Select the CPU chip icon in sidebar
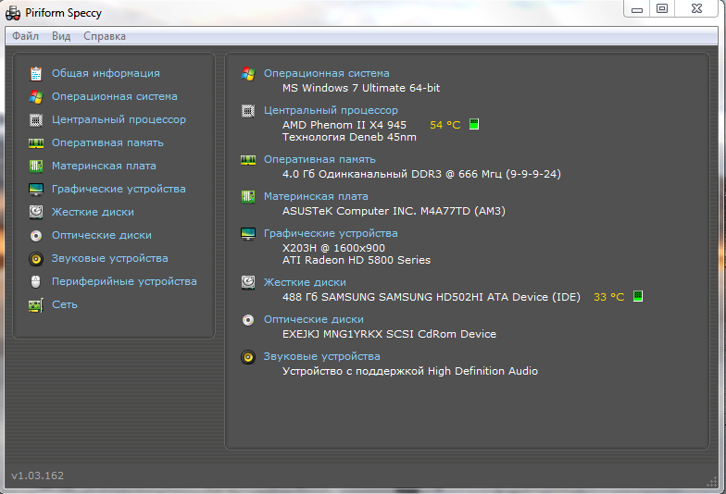 (36, 119)
